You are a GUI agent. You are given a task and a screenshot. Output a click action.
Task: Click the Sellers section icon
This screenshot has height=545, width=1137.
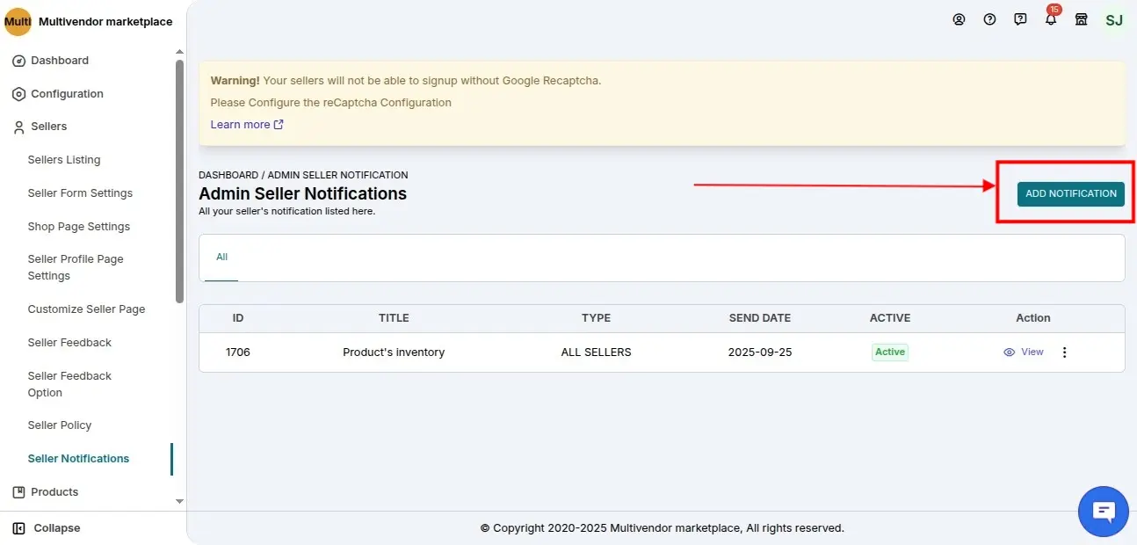(x=19, y=126)
